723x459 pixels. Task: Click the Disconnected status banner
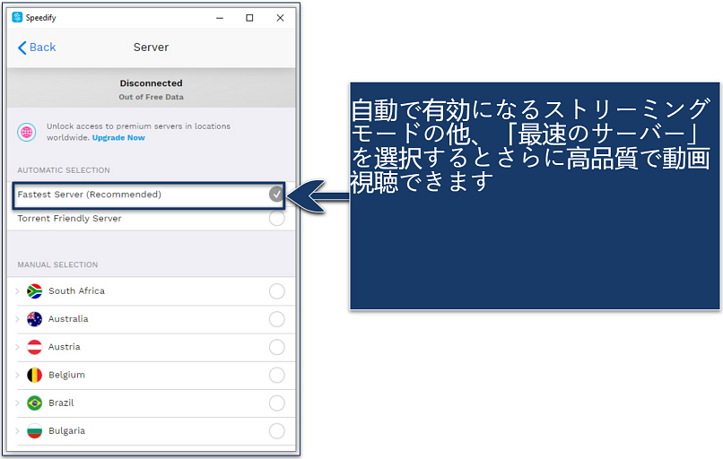[151, 89]
